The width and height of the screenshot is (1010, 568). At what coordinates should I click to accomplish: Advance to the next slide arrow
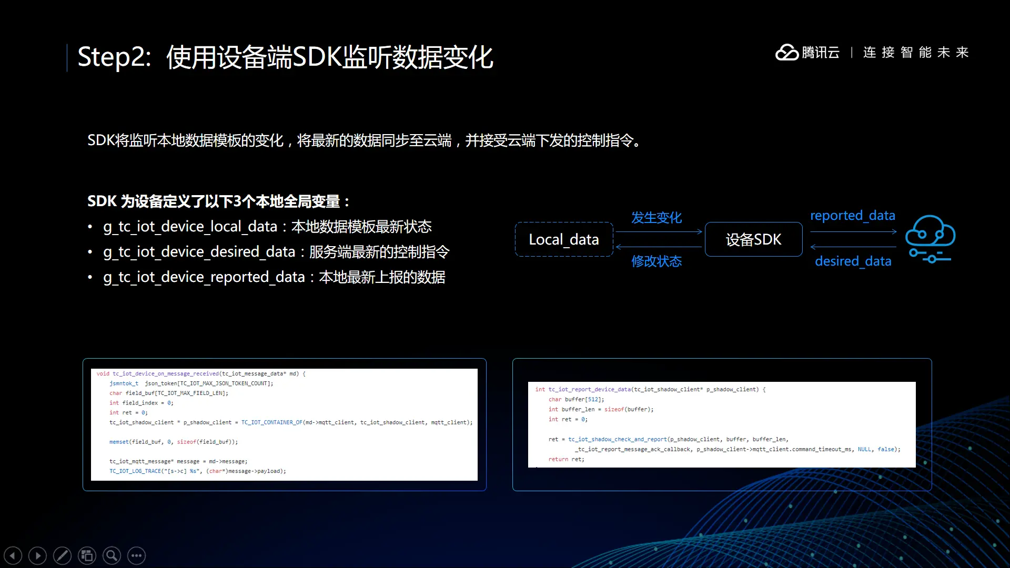37,555
